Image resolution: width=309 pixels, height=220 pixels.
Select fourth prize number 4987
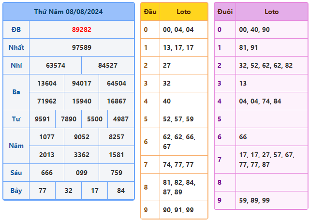120,119
